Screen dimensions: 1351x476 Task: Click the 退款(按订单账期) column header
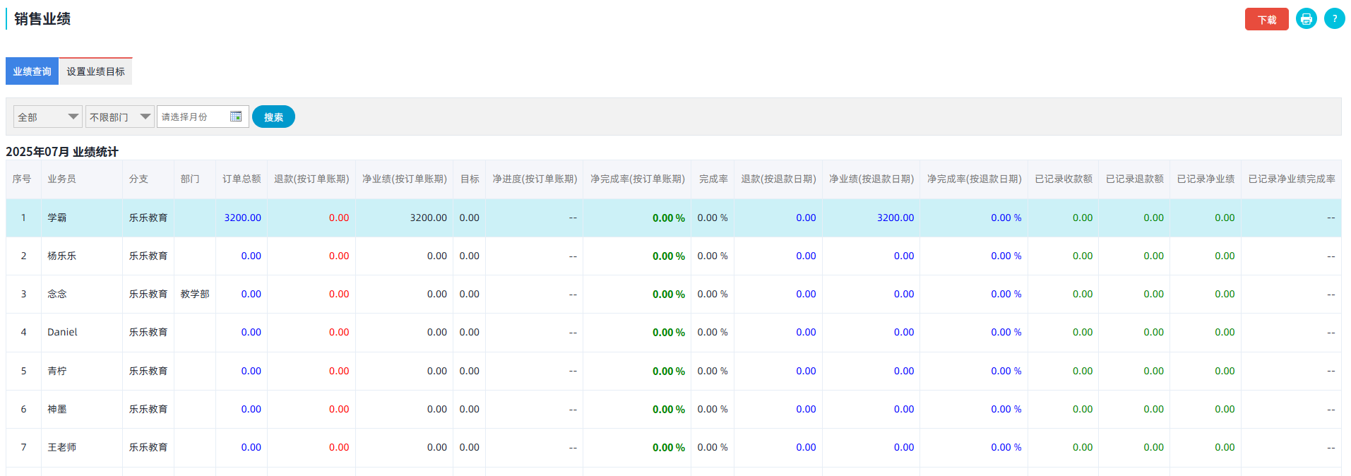coord(311,179)
